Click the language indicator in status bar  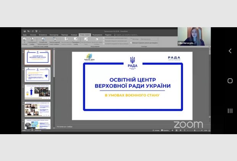38,130
